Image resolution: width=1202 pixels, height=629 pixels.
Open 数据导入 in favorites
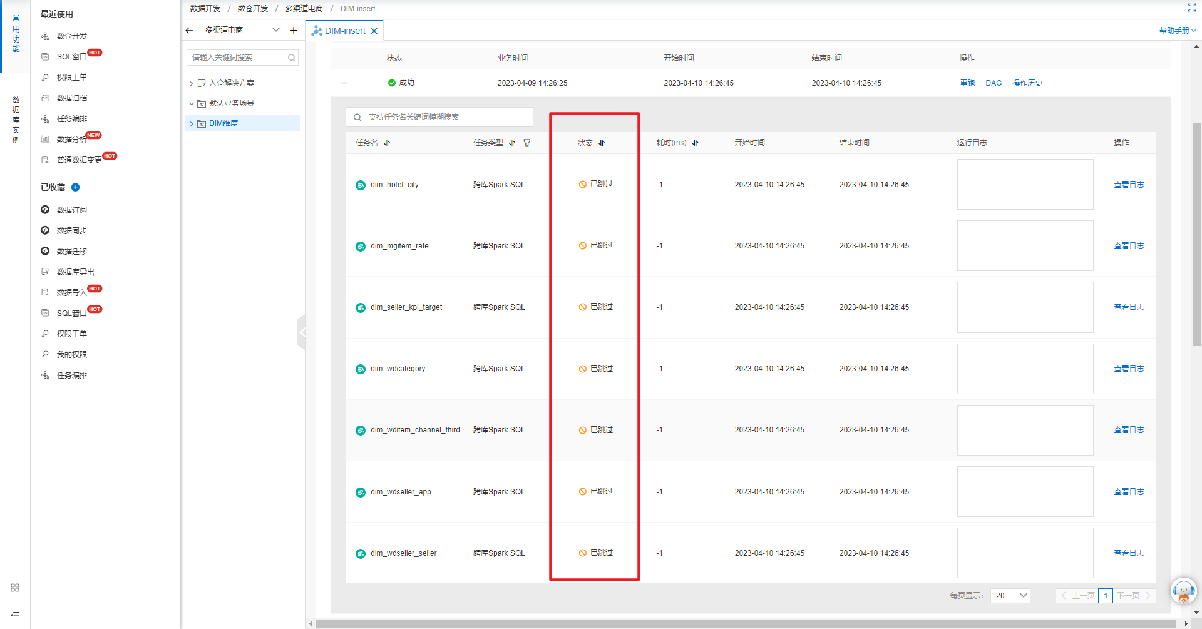coord(71,293)
